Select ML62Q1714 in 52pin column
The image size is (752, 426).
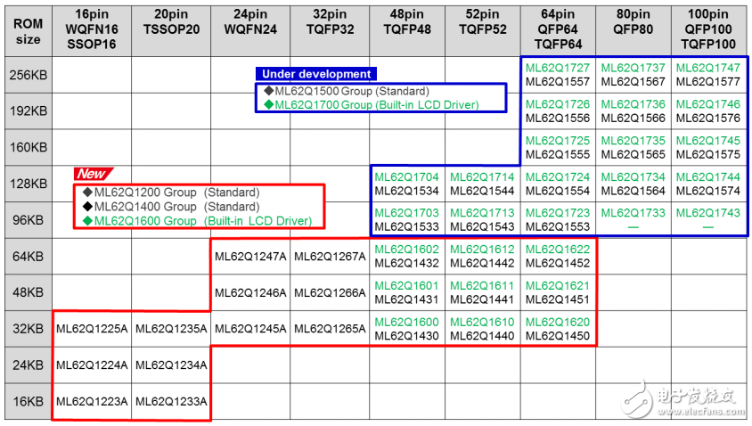(482, 177)
